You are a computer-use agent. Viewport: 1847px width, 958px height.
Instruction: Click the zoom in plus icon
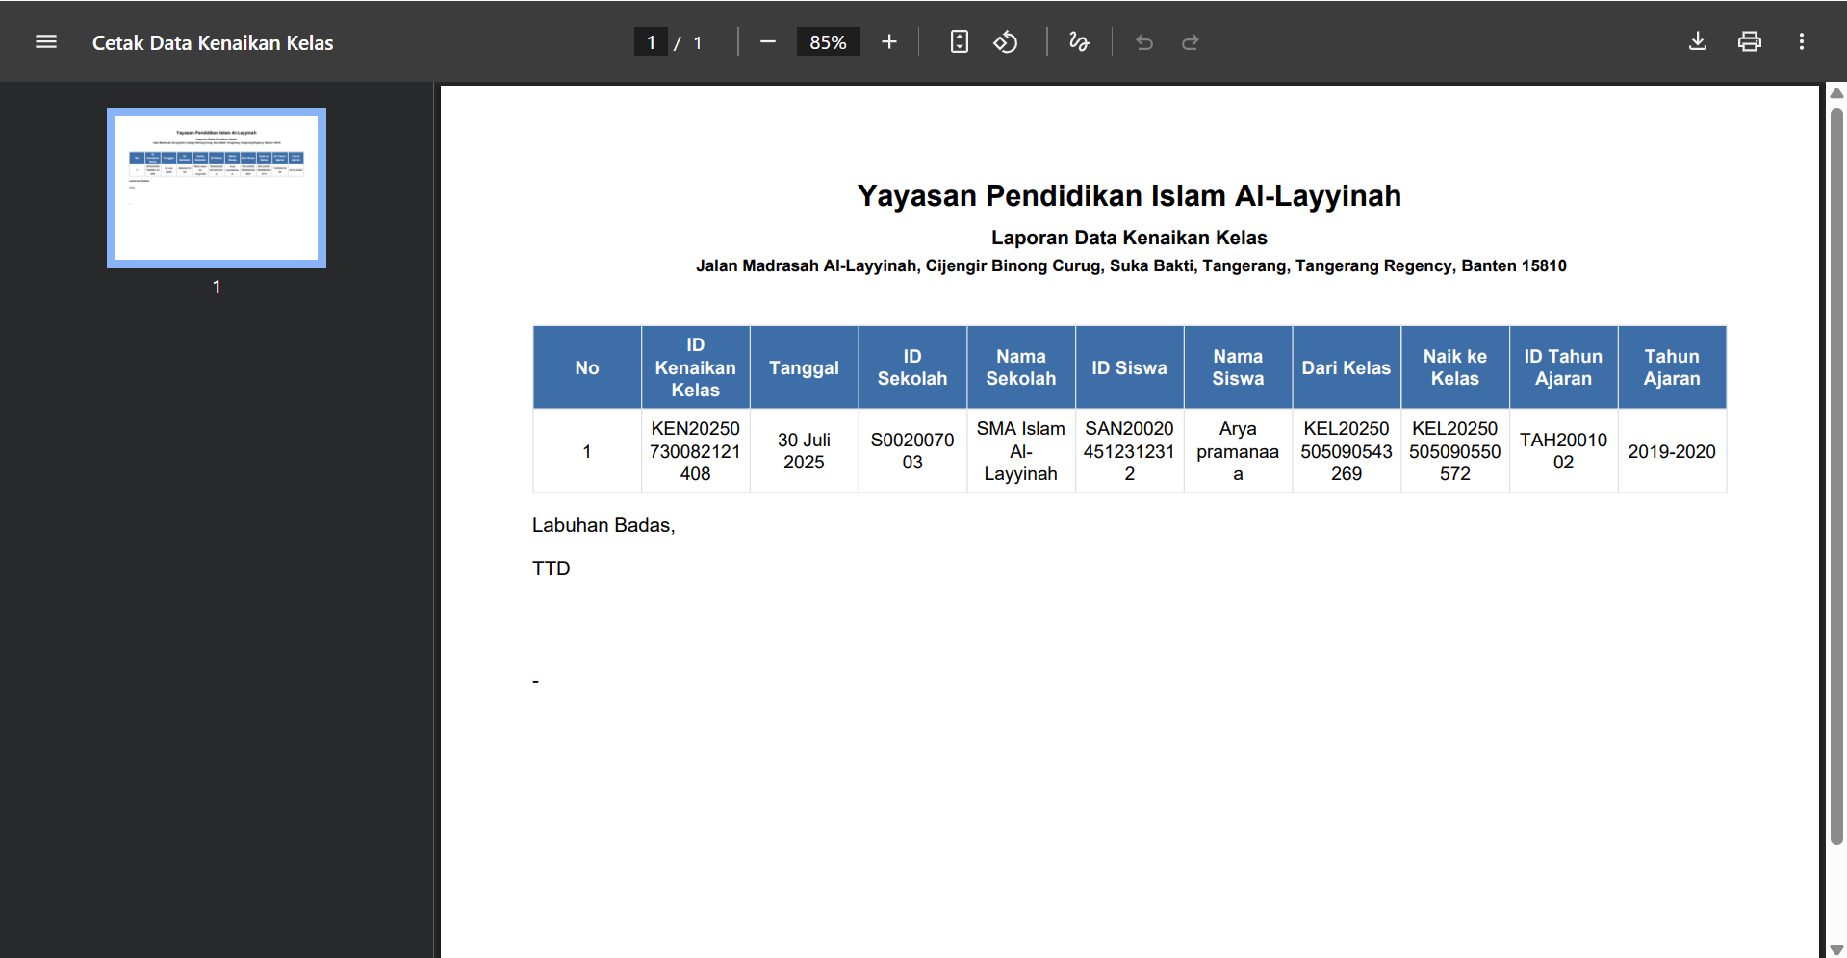tap(889, 42)
